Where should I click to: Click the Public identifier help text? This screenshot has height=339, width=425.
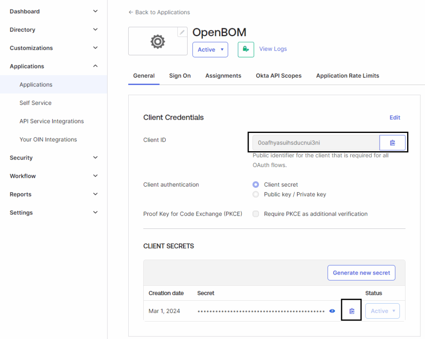[x=321, y=160]
